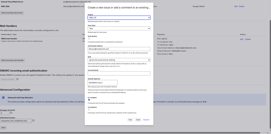Click the horizontal scrollbar at page bottom

pos(130,133)
